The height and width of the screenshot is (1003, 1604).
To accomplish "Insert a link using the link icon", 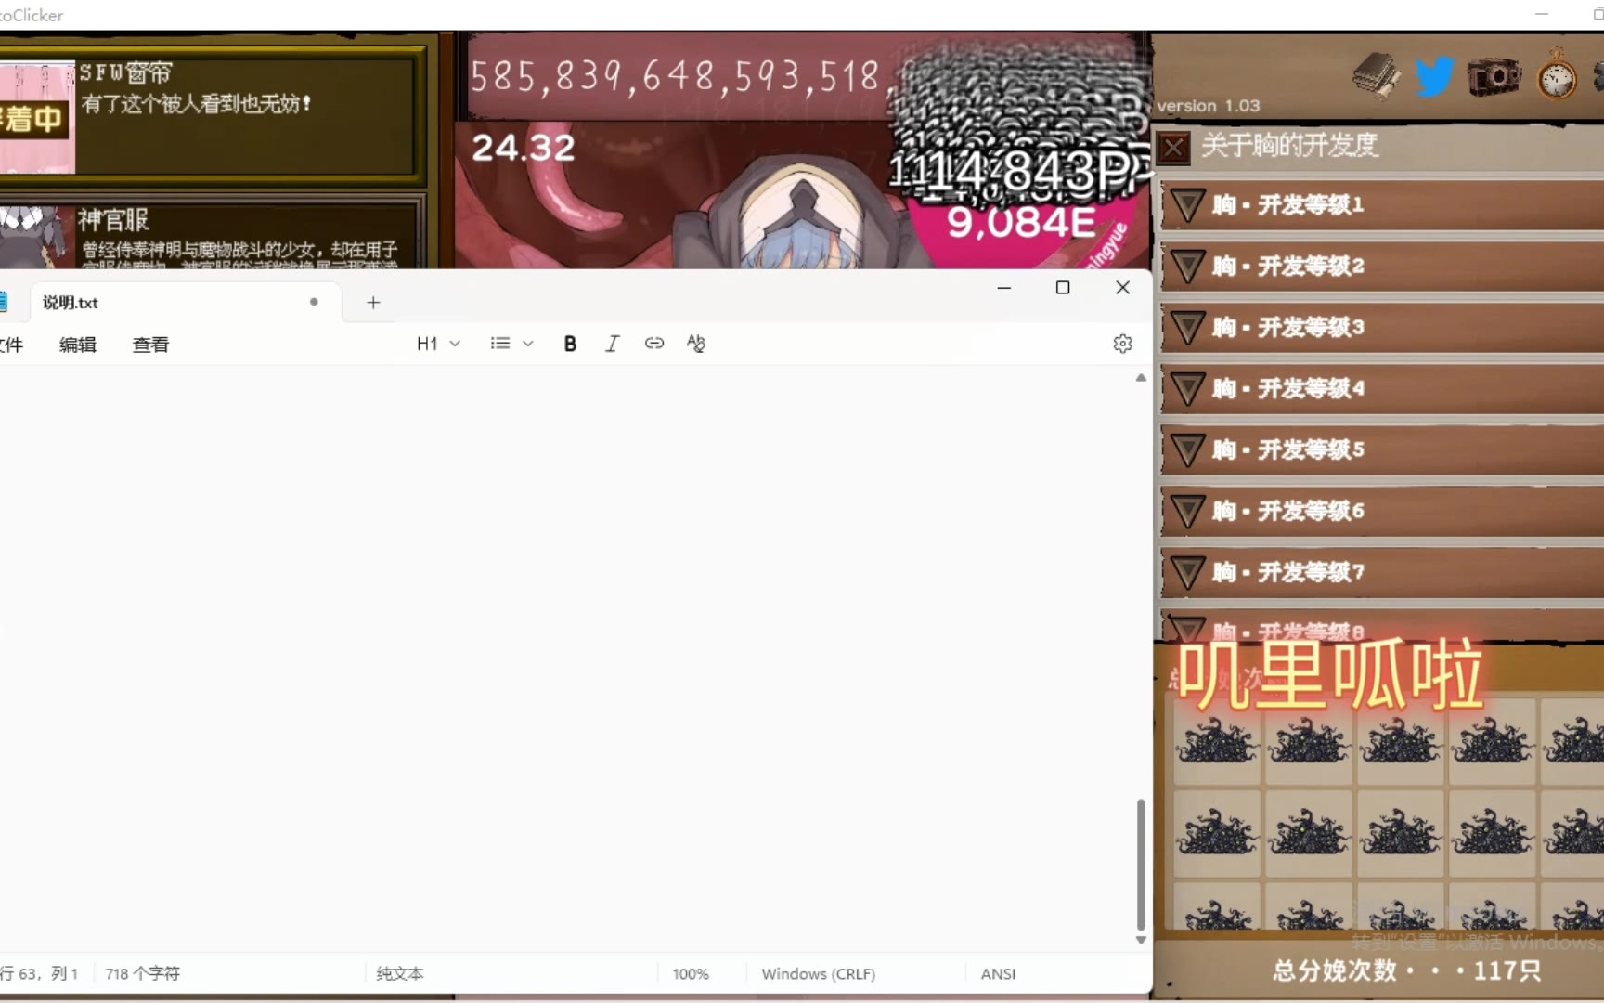I will [654, 344].
